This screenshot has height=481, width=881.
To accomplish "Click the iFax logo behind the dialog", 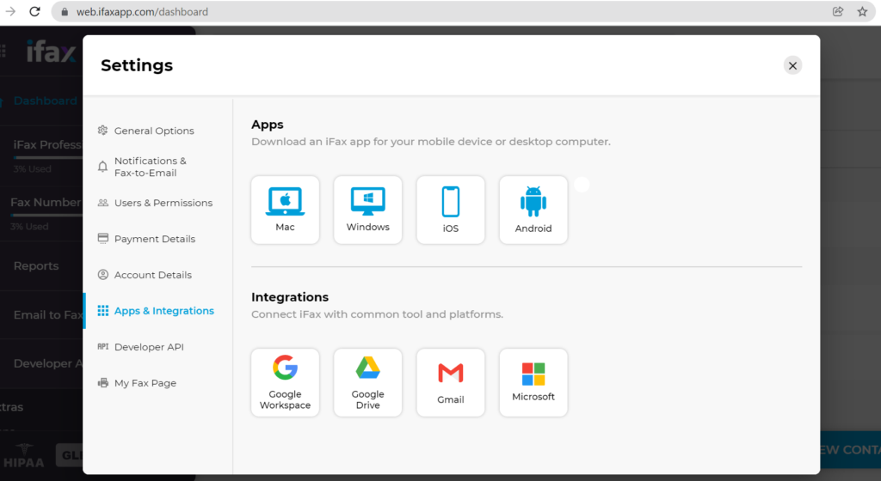I will pos(52,52).
